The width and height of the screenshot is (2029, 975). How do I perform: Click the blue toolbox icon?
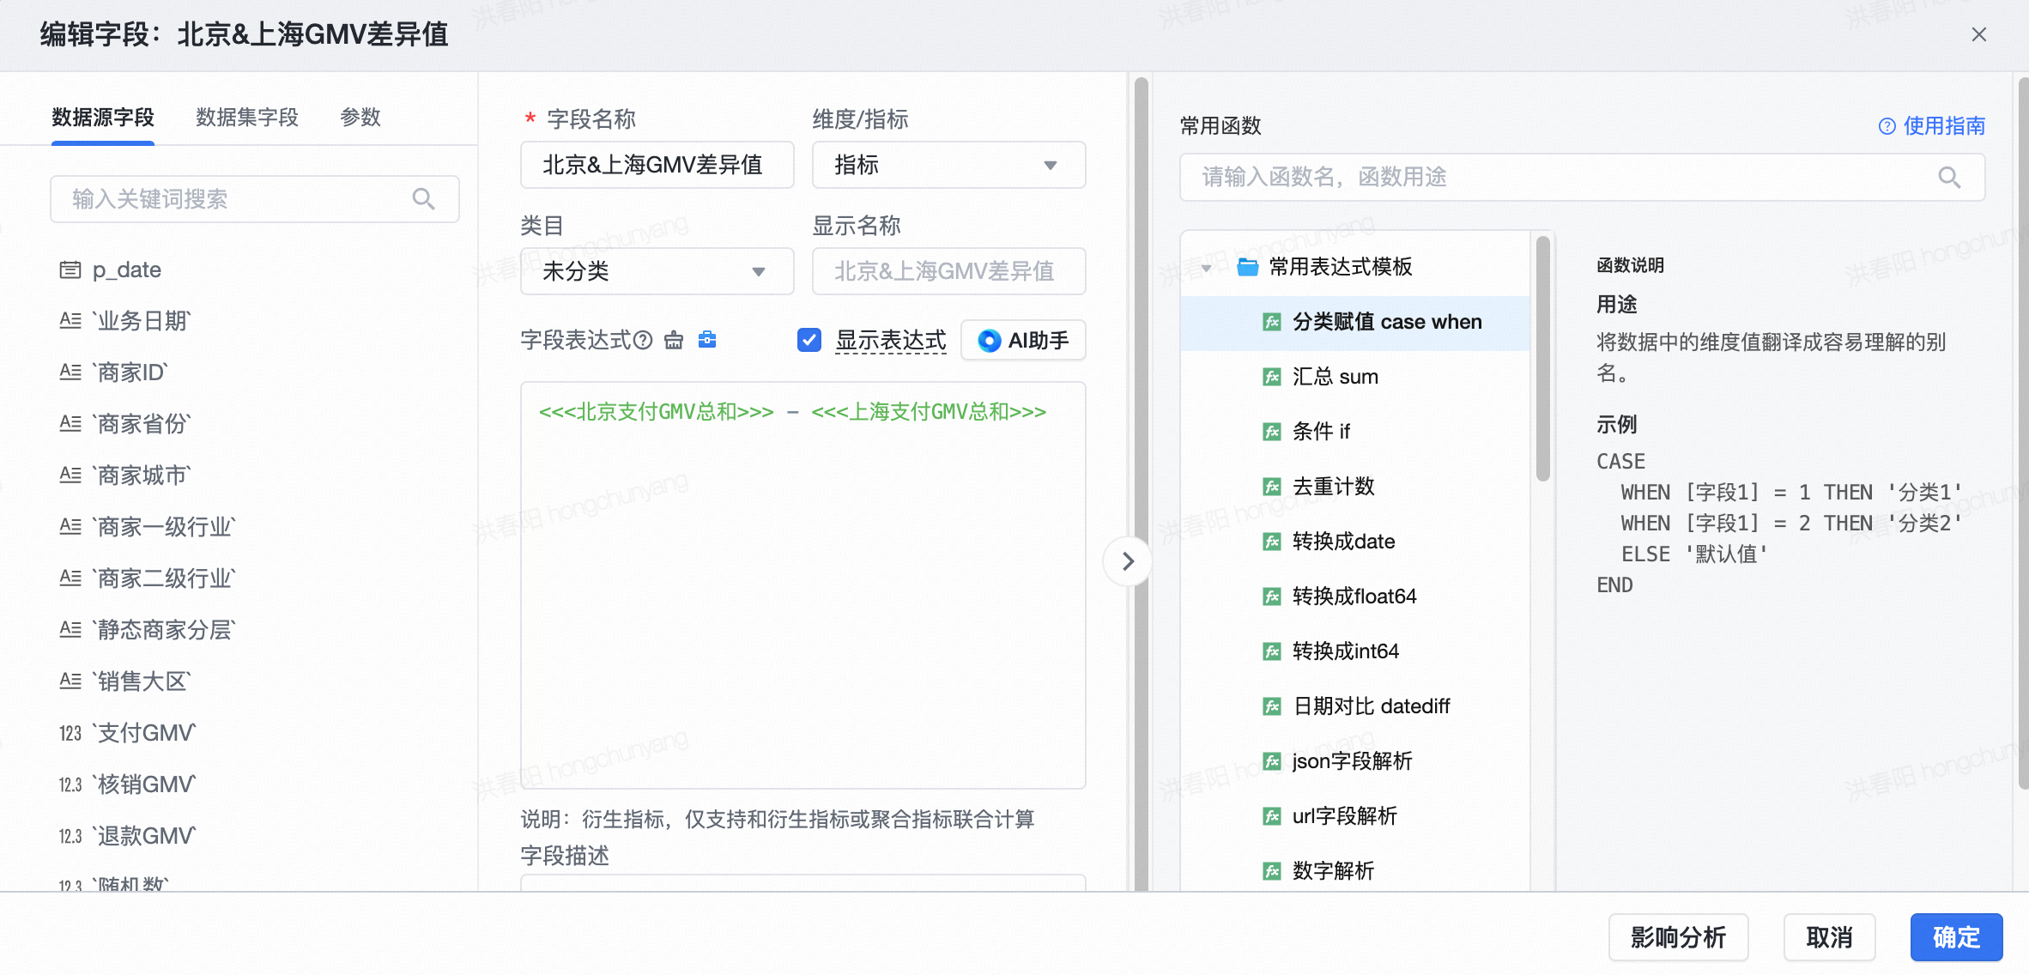(x=707, y=340)
